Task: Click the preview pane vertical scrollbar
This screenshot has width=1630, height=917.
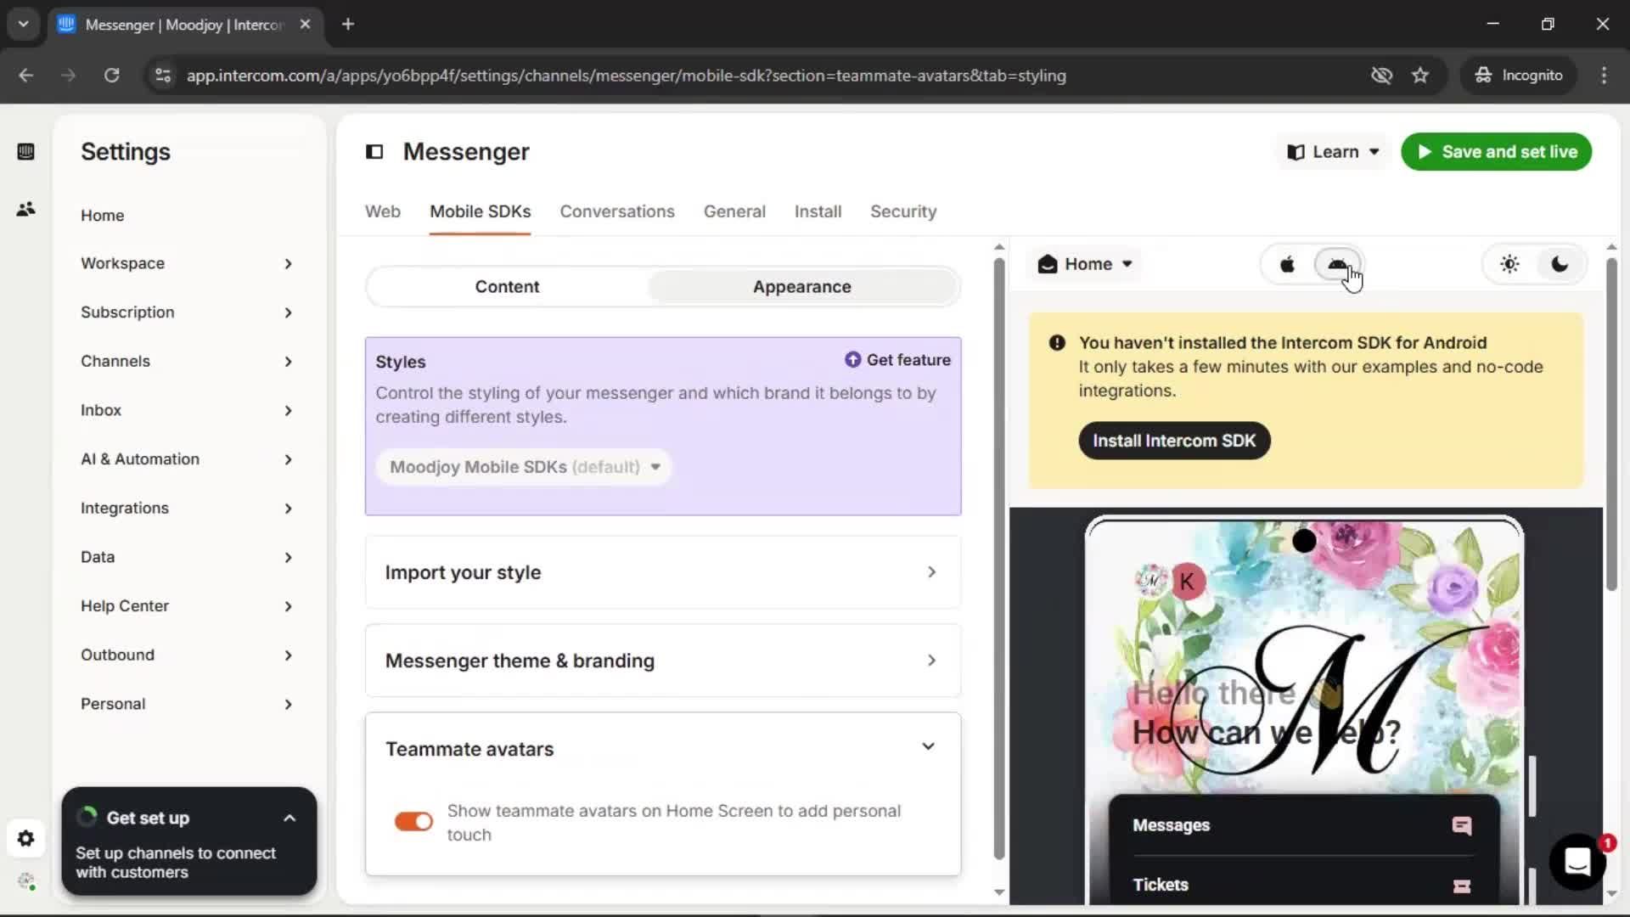Action: (1611, 424)
